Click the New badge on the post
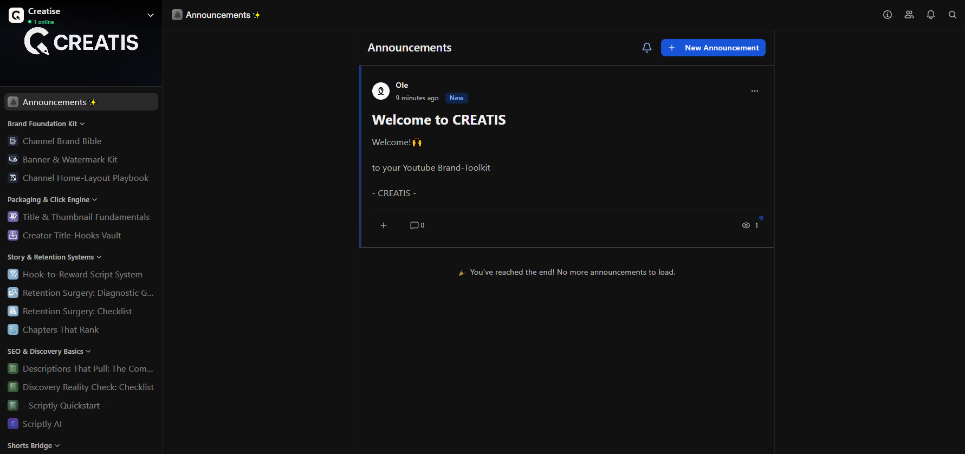The width and height of the screenshot is (965, 454). tap(457, 98)
